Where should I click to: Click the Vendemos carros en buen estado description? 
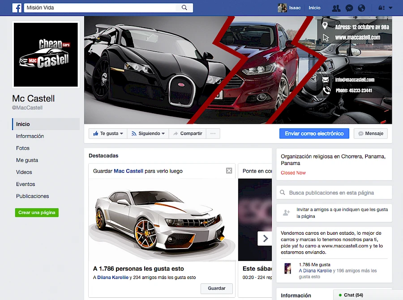pos(331,243)
